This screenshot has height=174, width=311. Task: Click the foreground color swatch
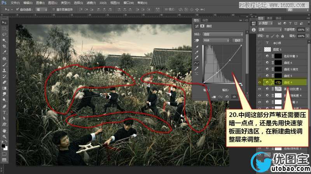tap(3, 146)
